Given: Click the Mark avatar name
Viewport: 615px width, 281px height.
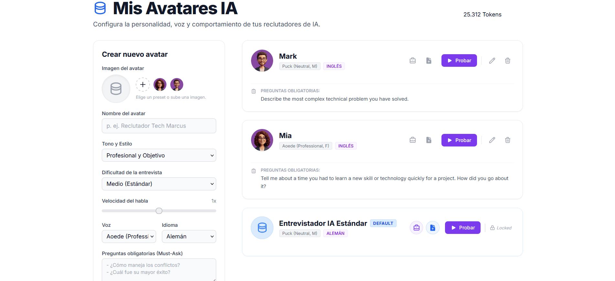Looking at the screenshot, I should pyautogui.click(x=288, y=56).
